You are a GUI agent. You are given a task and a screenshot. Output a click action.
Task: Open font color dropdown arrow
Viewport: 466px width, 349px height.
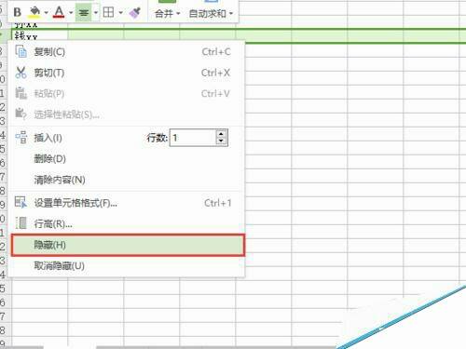tap(71, 13)
